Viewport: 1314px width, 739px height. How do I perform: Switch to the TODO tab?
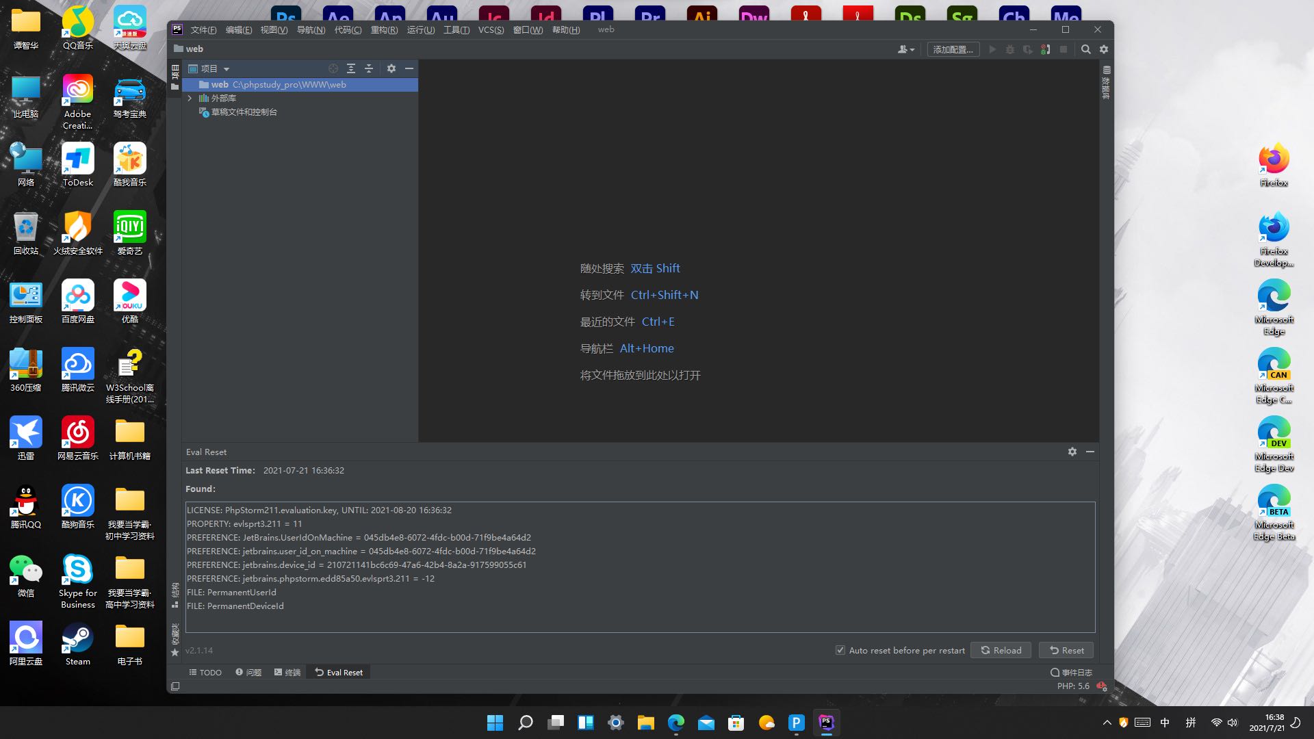(x=205, y=673)
